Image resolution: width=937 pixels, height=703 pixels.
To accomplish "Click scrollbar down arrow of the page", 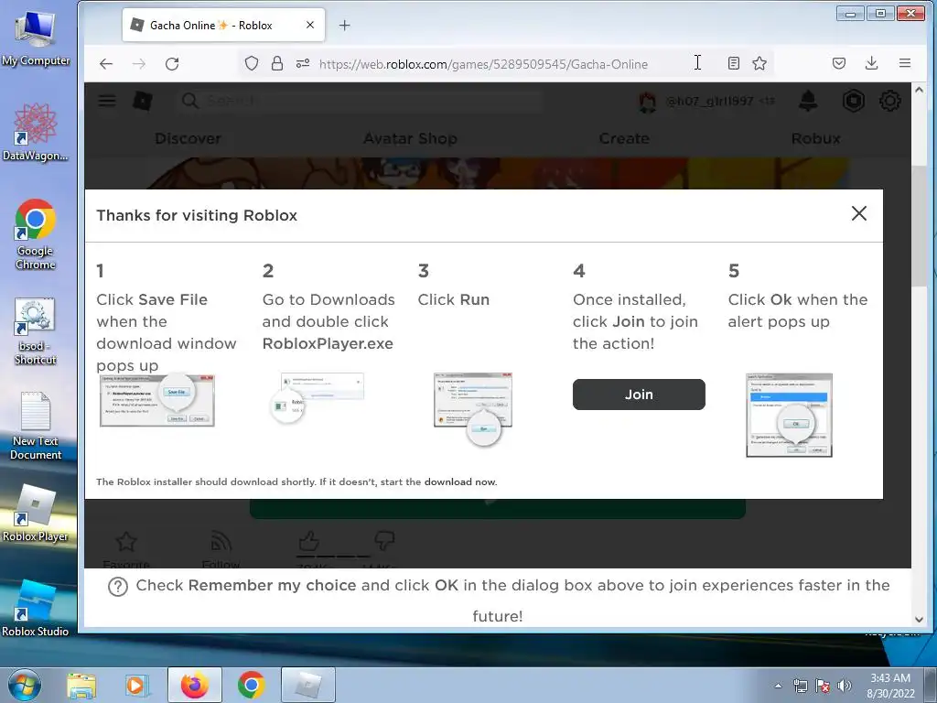I will point(919,620).
